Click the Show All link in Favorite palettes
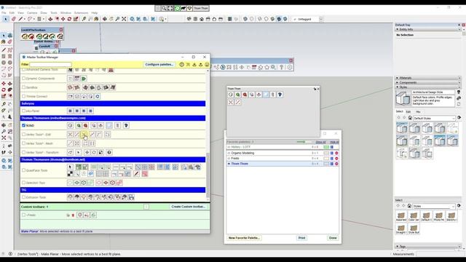 [x=320, y=142]
